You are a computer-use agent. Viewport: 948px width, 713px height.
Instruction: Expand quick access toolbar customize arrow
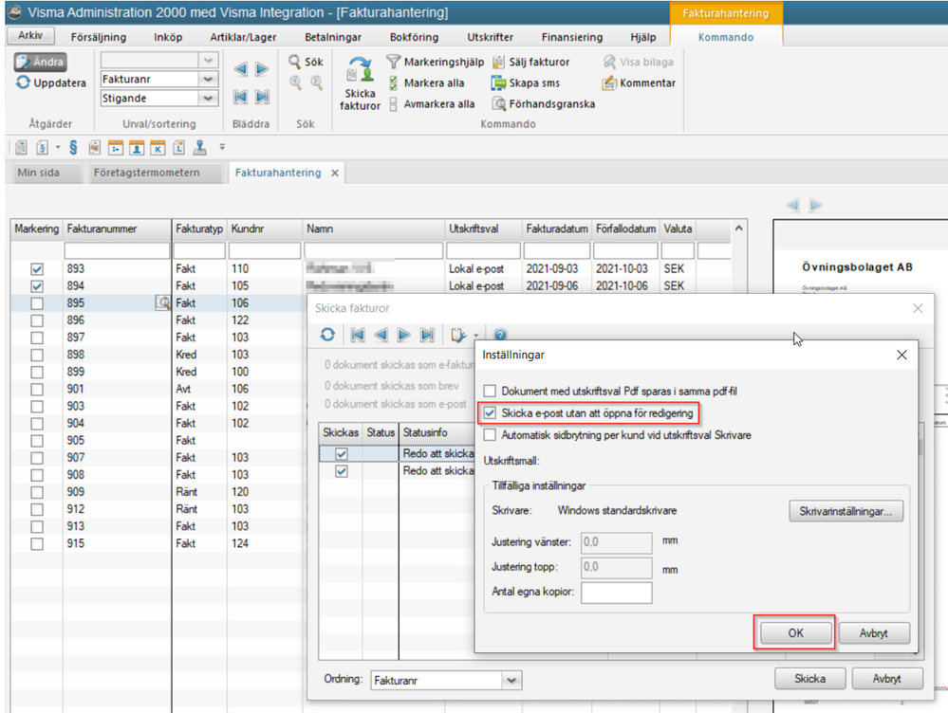[x=222, y=147]
